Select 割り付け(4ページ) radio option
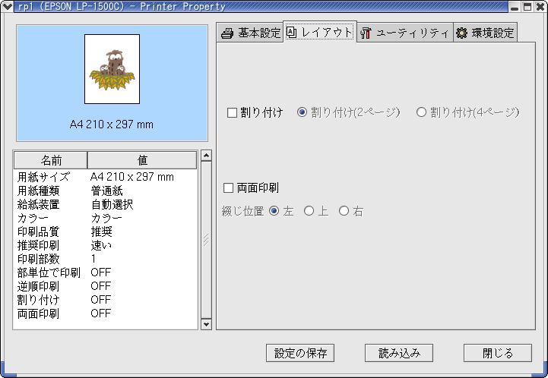548x378 pixels. pyautogui.click(x=421, y=112)
